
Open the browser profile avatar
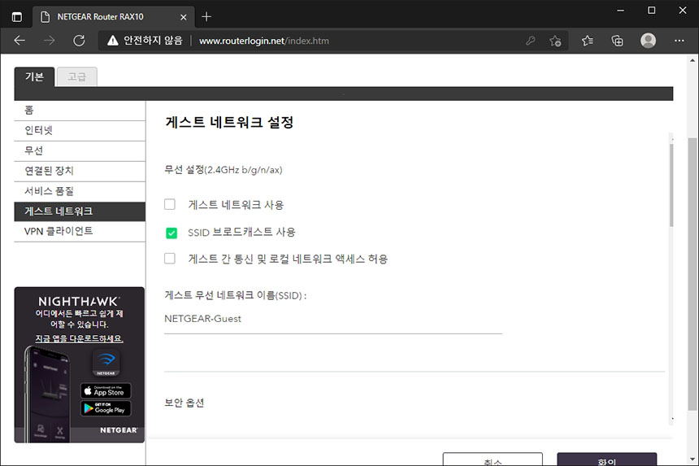(x=648, y=41)
